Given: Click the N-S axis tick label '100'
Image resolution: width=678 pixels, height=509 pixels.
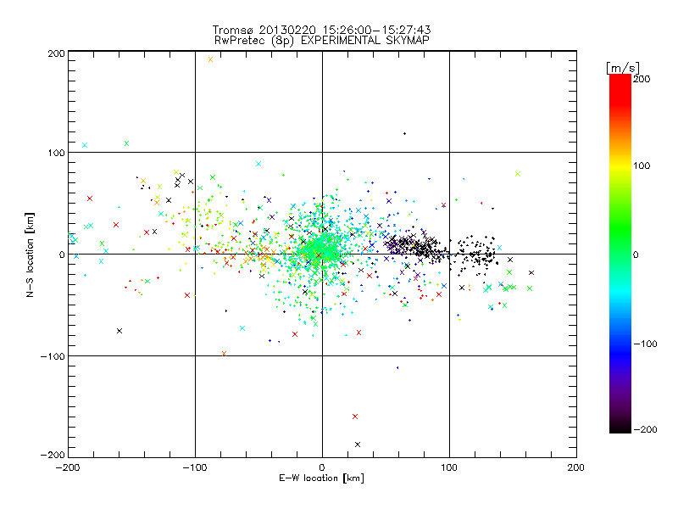Looking at the screenshot, I should coord(56,153).
